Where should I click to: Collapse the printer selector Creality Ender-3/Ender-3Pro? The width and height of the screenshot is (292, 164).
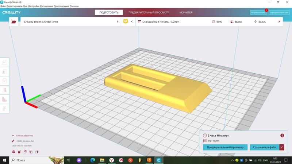[x=118, y=22]
